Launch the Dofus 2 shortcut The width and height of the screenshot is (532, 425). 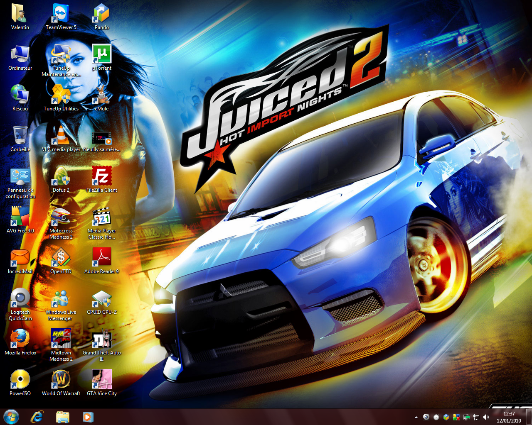click(x=61, y=179)
